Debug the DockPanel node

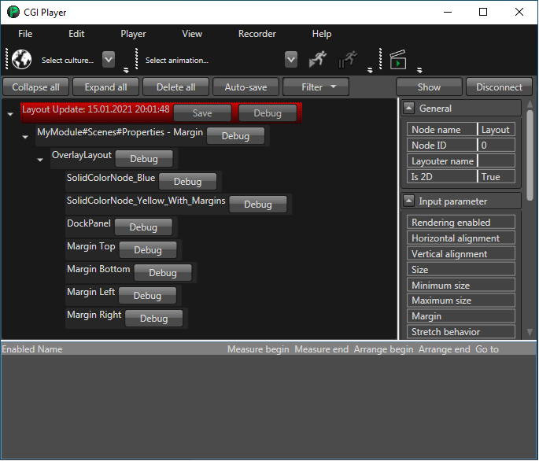(x=143, y=227)
